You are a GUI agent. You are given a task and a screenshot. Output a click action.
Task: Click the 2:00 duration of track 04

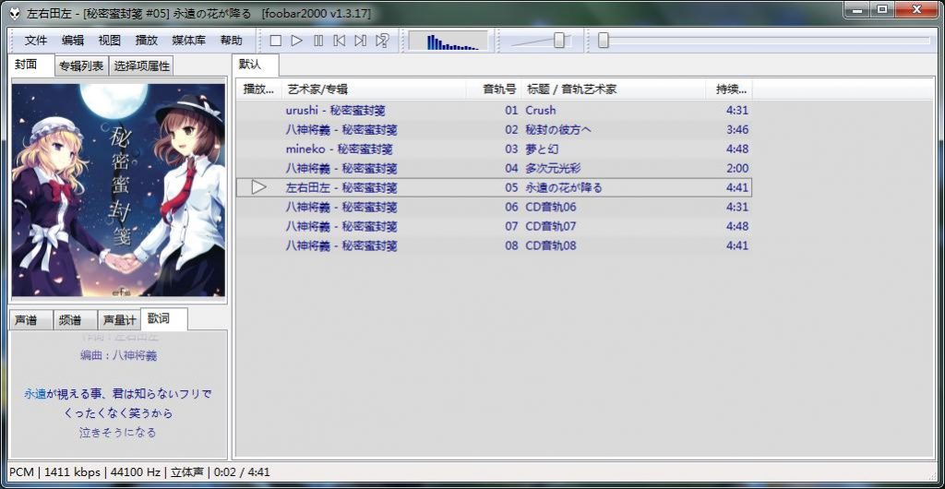[737, 168]
